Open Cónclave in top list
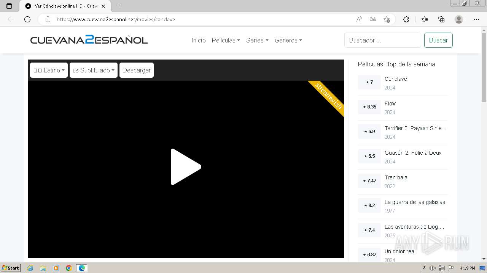 [x=396, y=79]
